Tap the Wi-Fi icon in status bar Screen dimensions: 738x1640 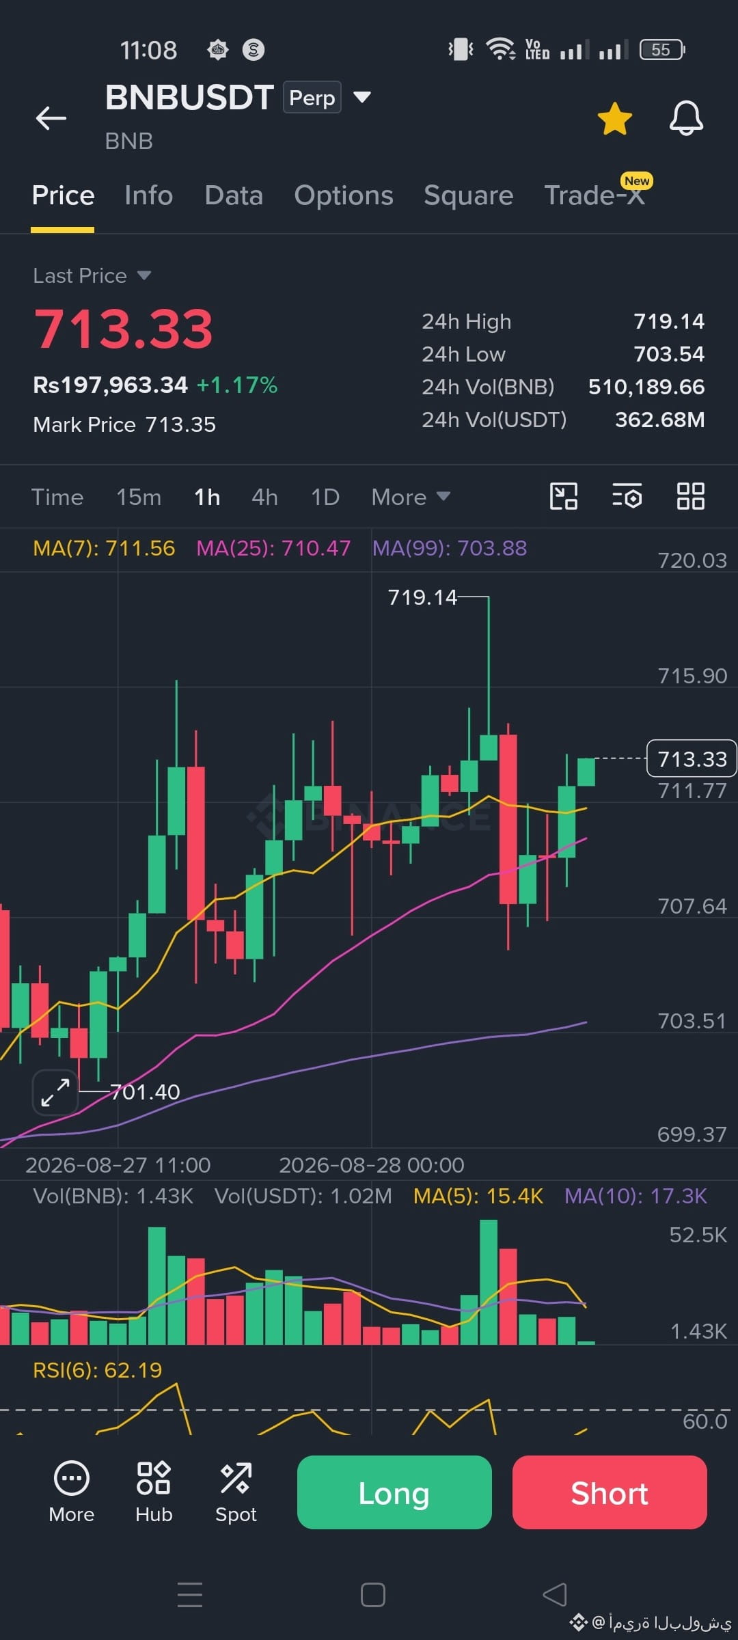pyautogui.click(x=500, y=49)
